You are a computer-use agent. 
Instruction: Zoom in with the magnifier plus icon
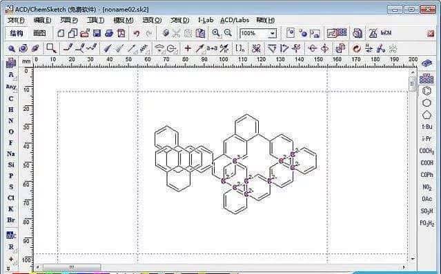[216, 33]
